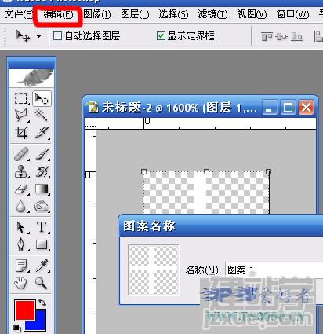Open the 视图(V) menu
The height and width of the screenshot is (334, 323).
click(x=252, y=14)
